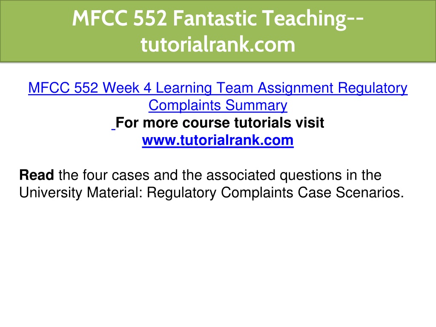Click the Complaints Summary link line

pos(218,106)
